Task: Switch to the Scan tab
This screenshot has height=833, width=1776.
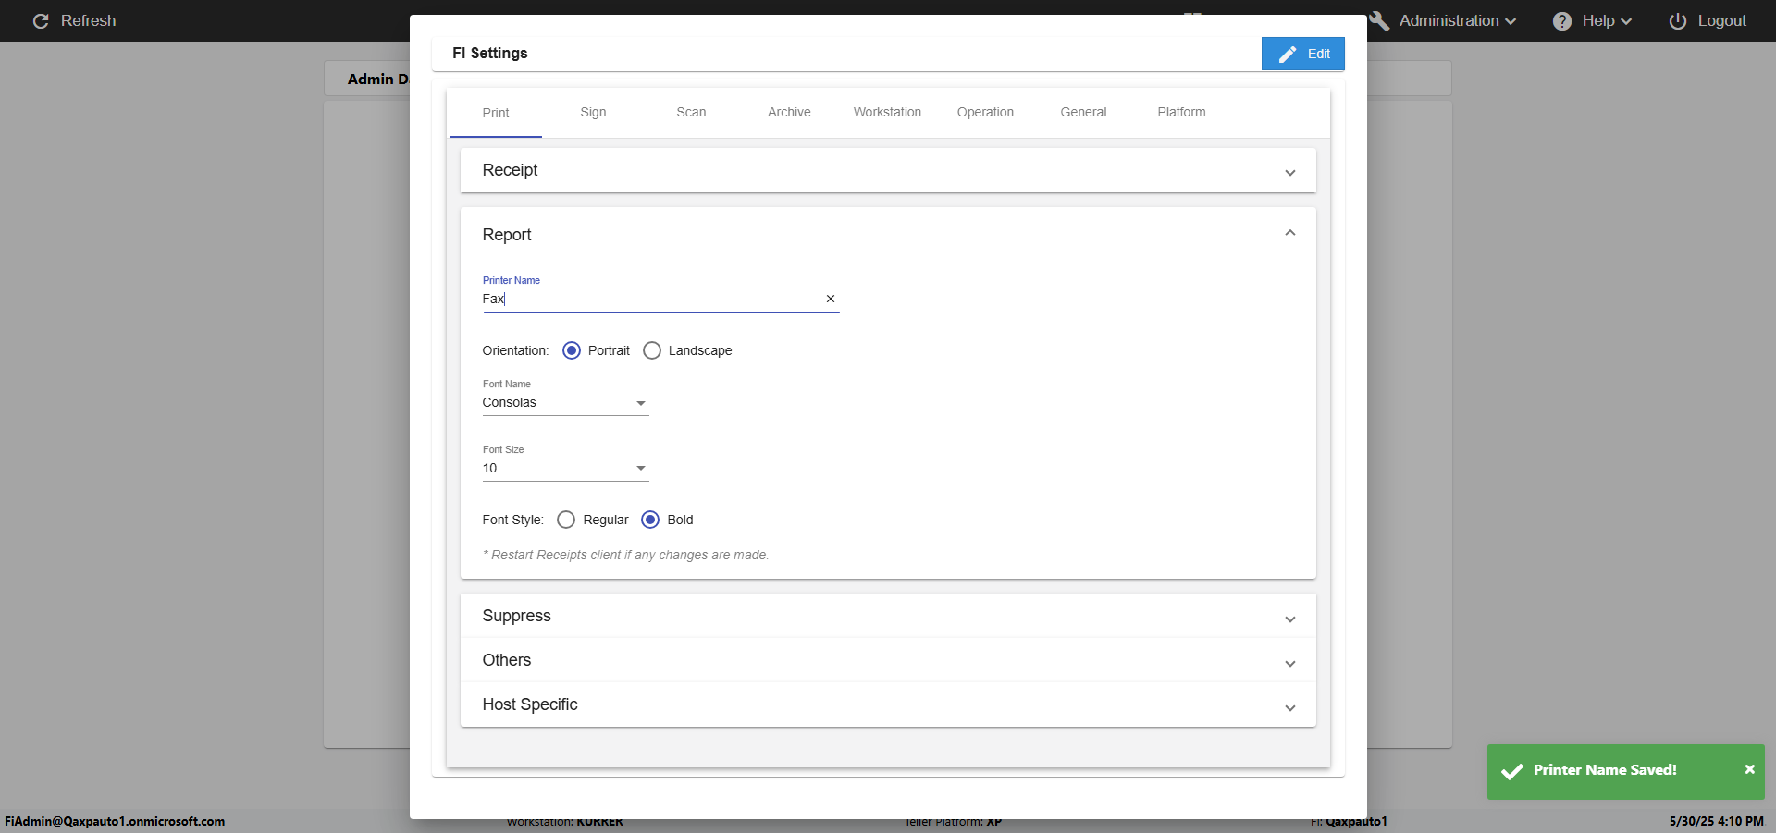Action: (x=691, y=112)
